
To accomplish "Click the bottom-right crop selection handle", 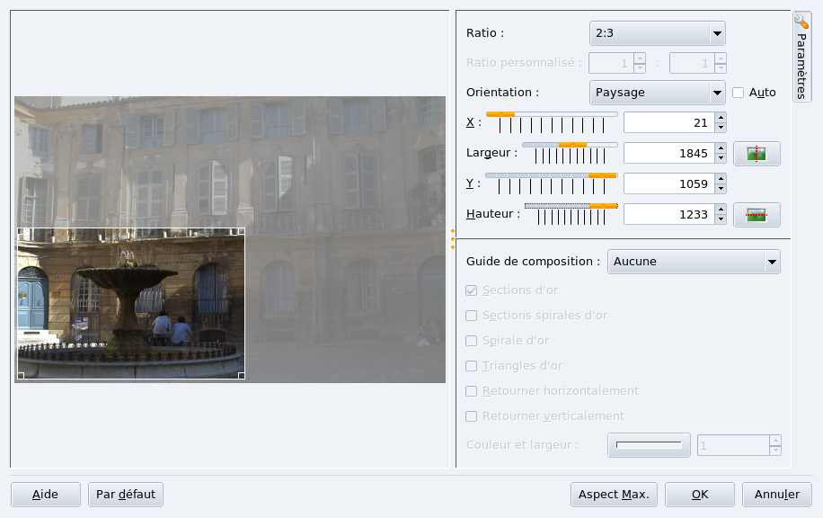I will coord(241,375).
